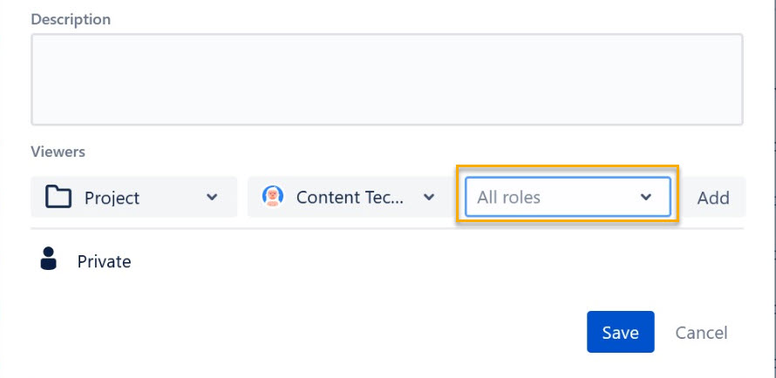Click the Content Tec... project name text
776x378 pixels.
[350, 197]
